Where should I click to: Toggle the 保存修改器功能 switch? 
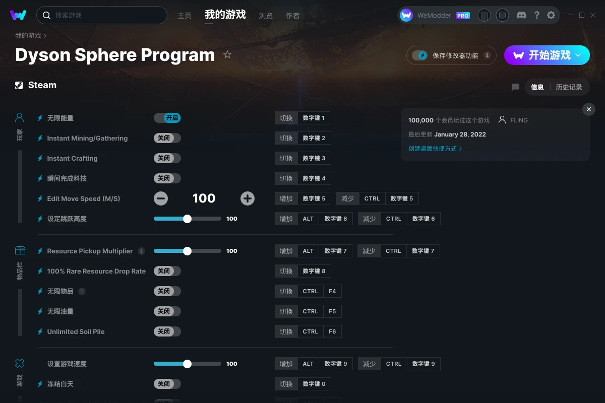(x=419, y=55)
